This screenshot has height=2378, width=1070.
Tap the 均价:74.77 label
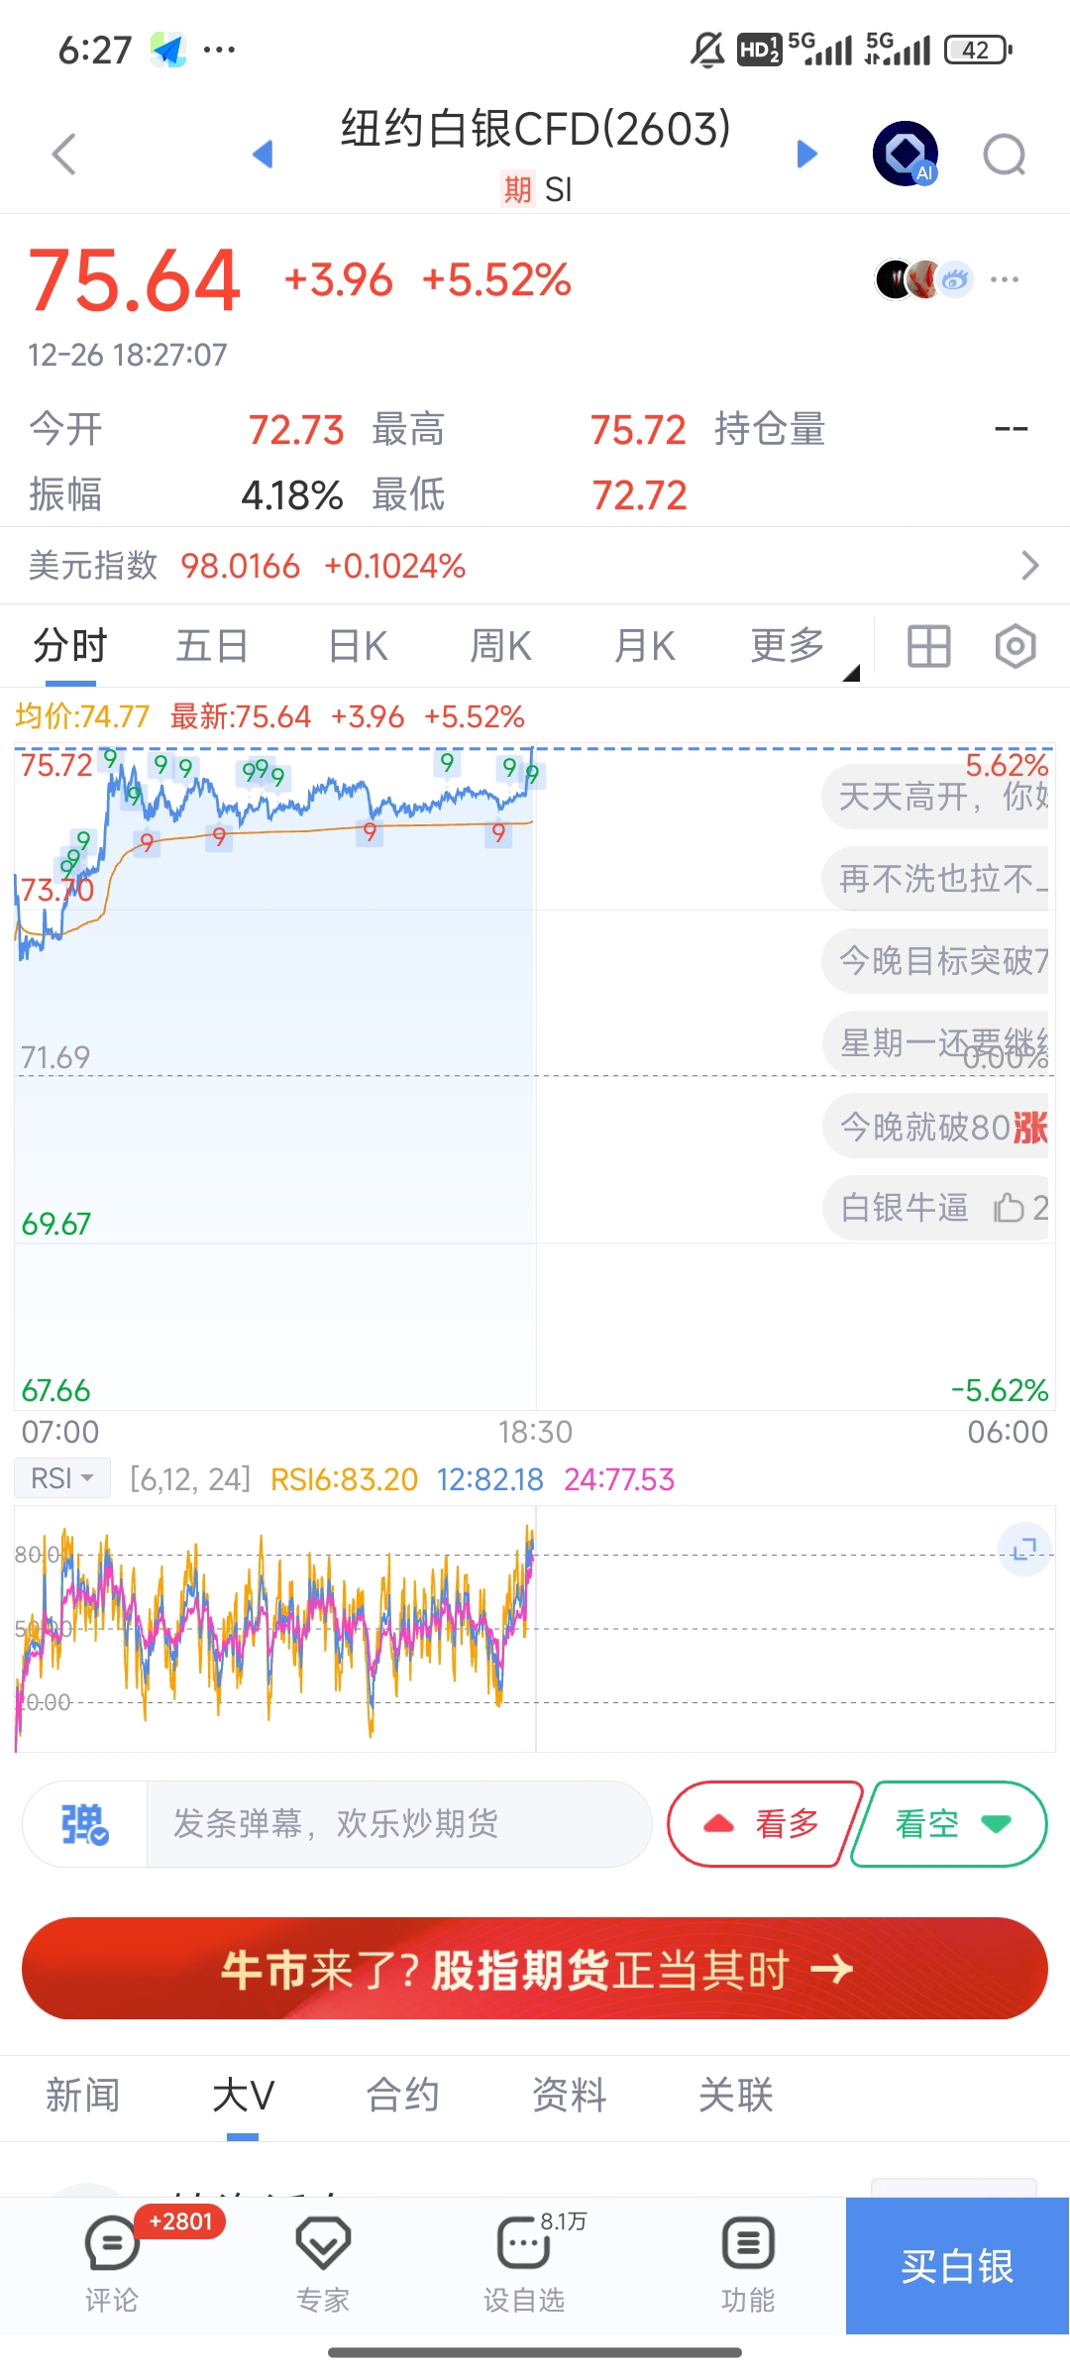82,715
